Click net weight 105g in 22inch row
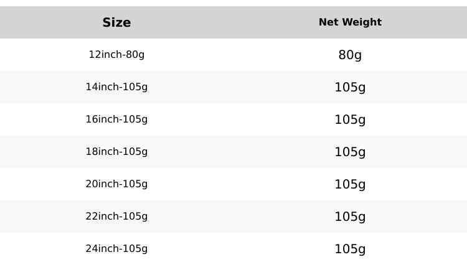 350,216
